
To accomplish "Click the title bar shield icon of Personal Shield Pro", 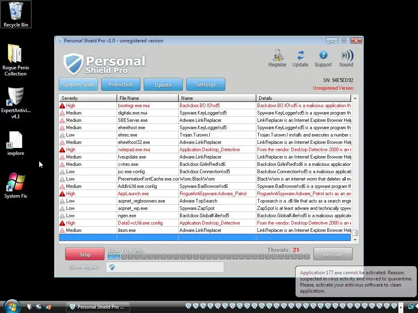I will coord(59,40).
